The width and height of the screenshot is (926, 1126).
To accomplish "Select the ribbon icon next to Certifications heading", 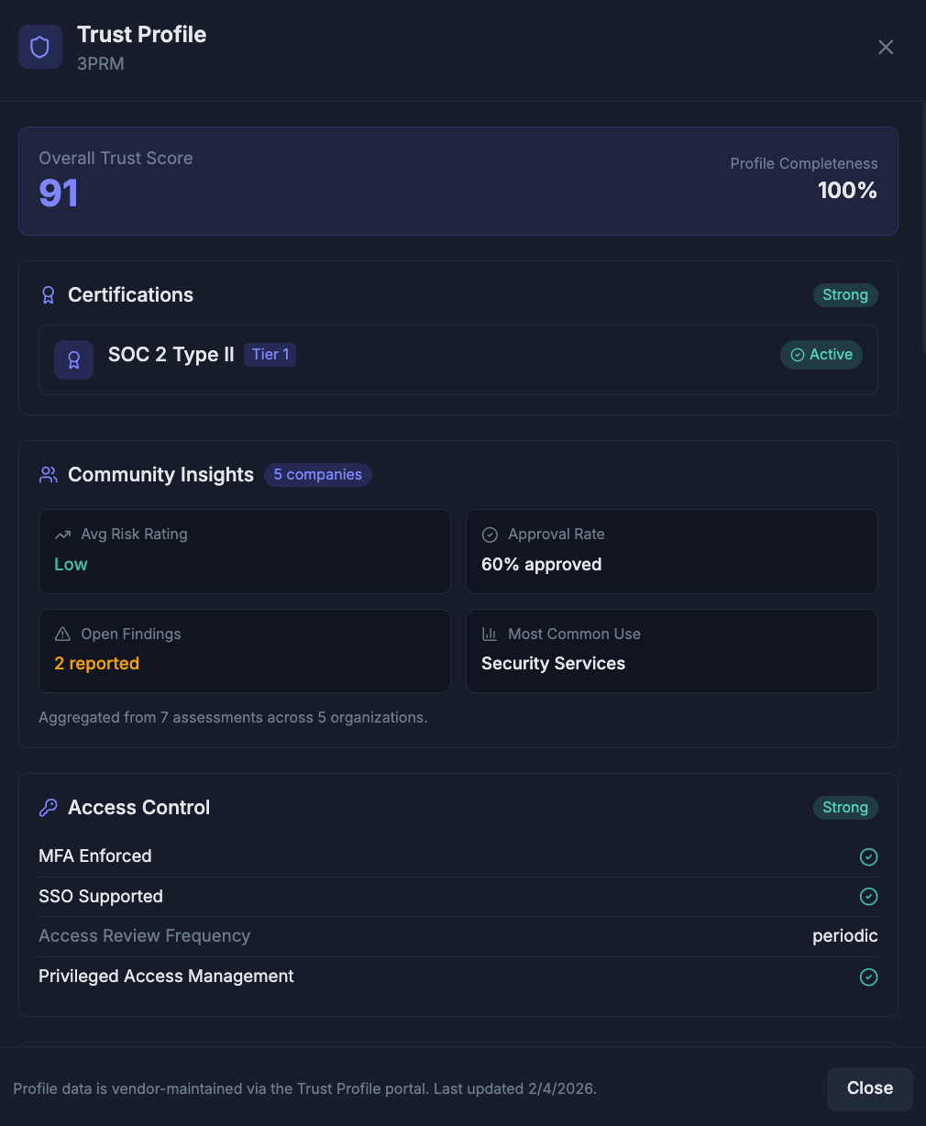I will 48,294.
